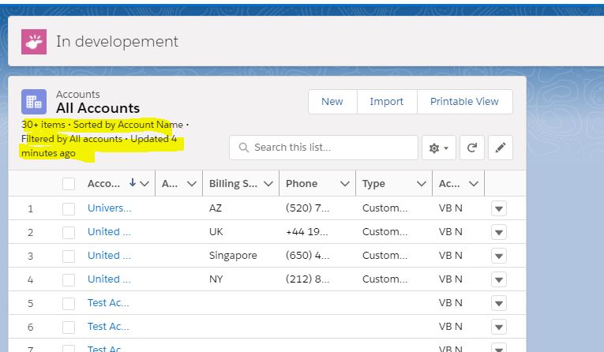Open the account link in row 1
Screen dimensions: 604x352
[x=109, y=208]
